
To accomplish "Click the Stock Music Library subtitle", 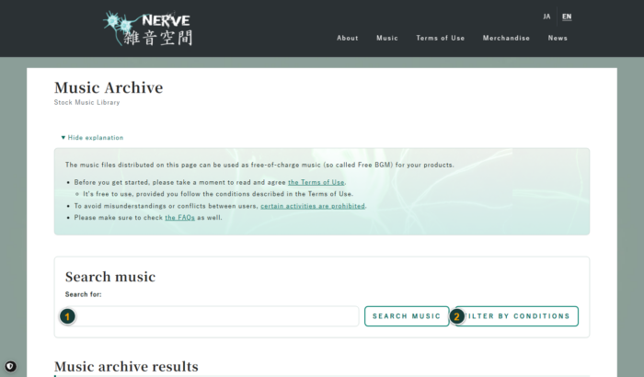I will click(x=86, y=102).
